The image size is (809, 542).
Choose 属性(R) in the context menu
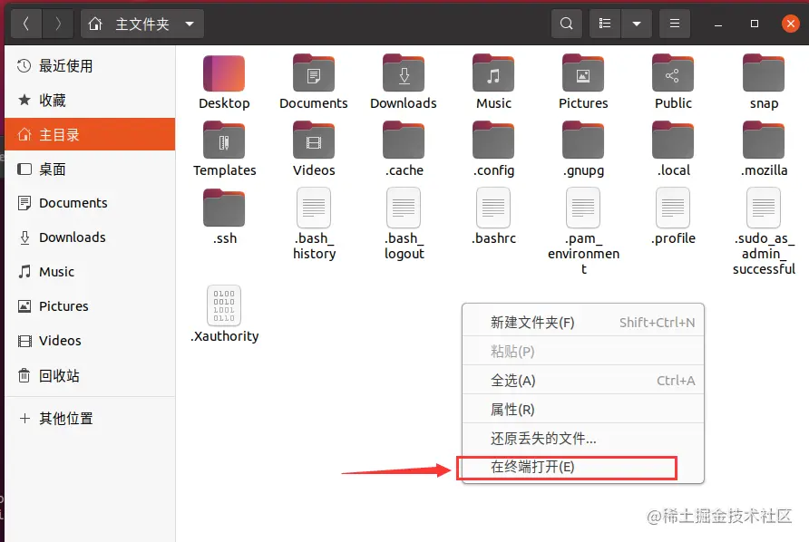[x=583, y=409]
